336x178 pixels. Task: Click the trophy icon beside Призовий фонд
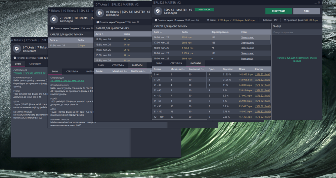[285, 20]
